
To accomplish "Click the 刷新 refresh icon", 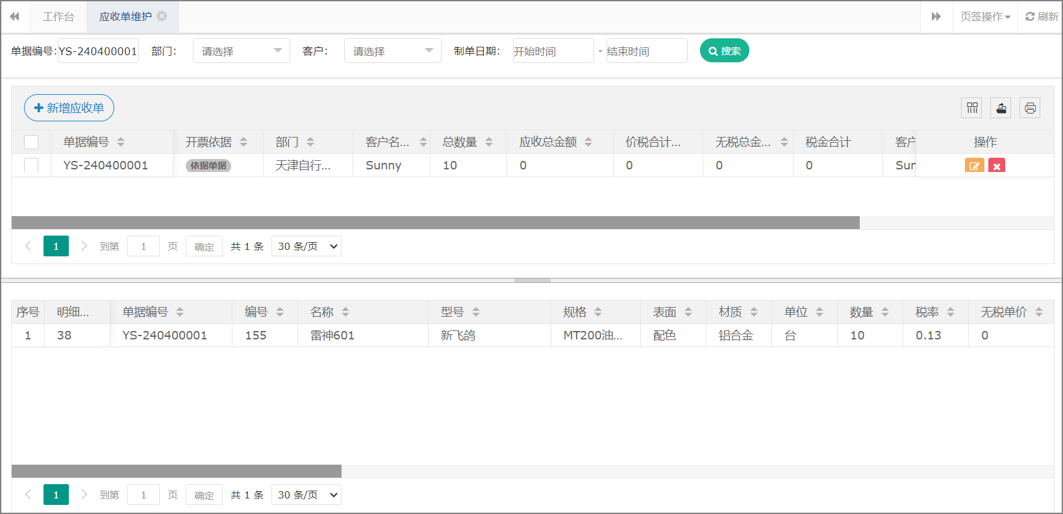I will 1030,17.
